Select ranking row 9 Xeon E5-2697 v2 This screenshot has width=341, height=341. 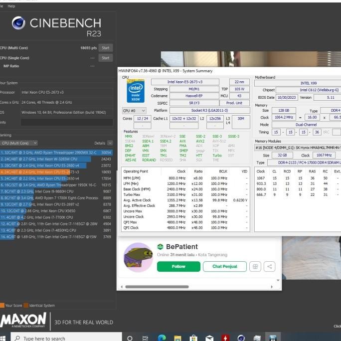pyautogui.click(x=56, y=204)
